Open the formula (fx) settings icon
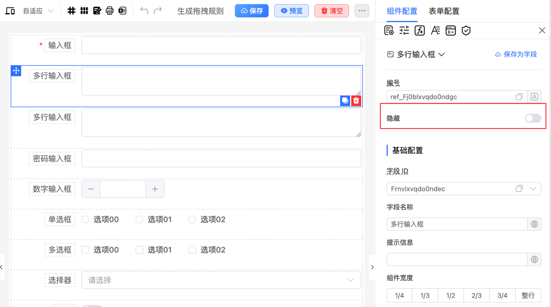 420,31
